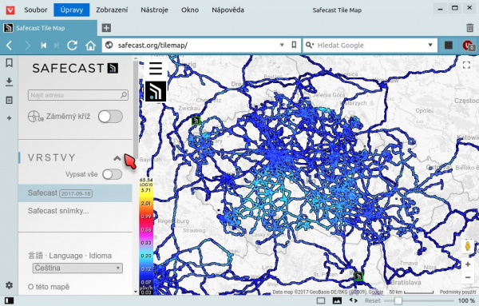479x306 pixels.
Task: Open the Vivaldi bookmarks panel icon
Action: pos(9,63)
